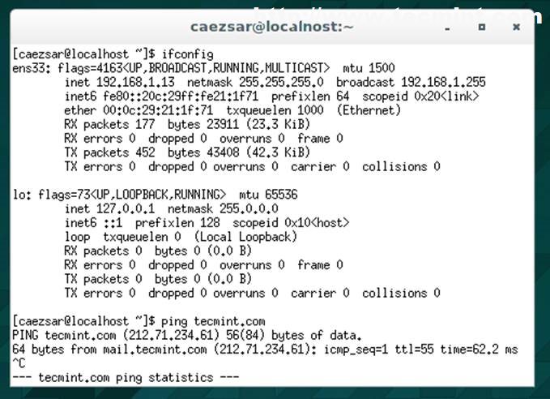The height and width of the screenshot is (399, 550).
Task: Click the RX bytes value 23911
Action: tap(223, 124)
